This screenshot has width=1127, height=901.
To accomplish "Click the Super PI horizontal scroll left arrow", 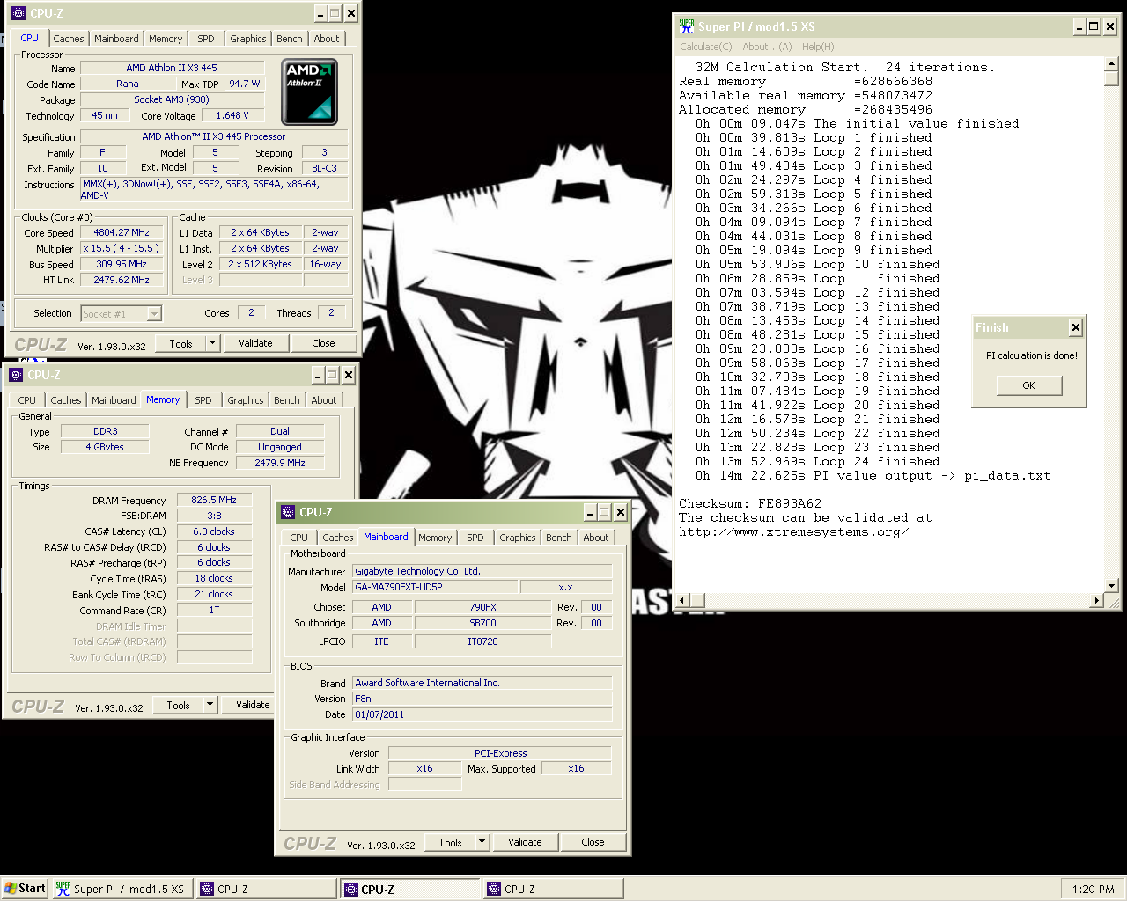I will 683,600.
